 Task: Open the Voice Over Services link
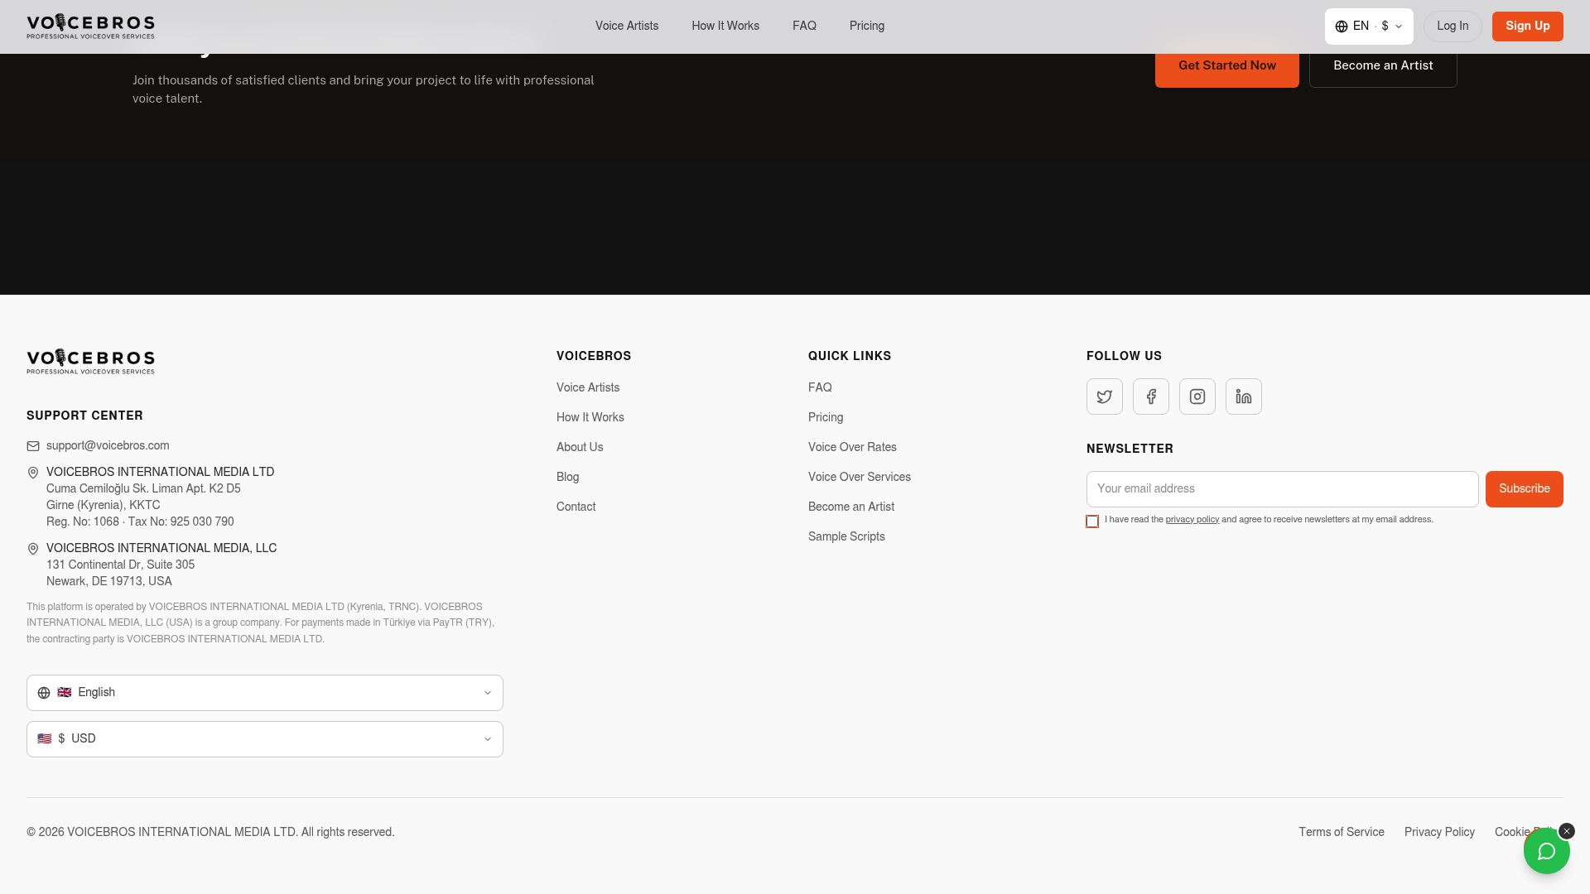860,477
